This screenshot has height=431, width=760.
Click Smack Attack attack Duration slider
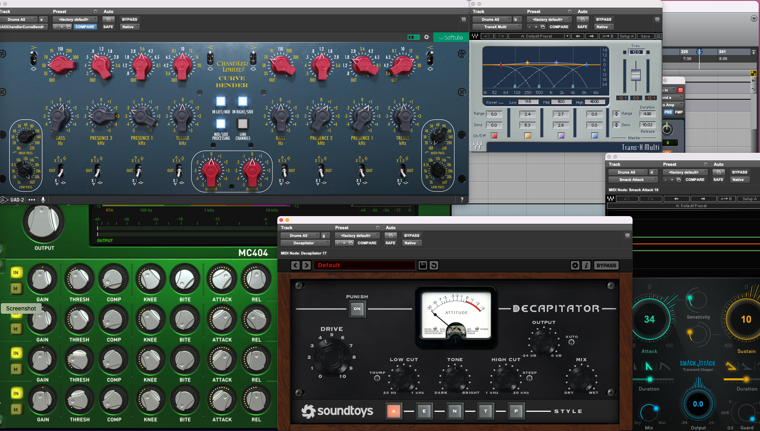650,380
